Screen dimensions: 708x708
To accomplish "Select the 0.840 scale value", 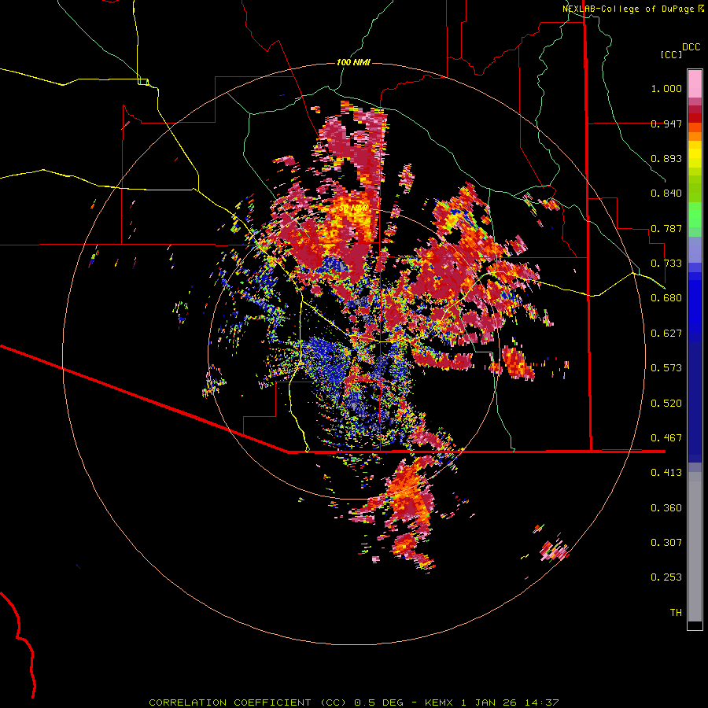I will (666, 194).
